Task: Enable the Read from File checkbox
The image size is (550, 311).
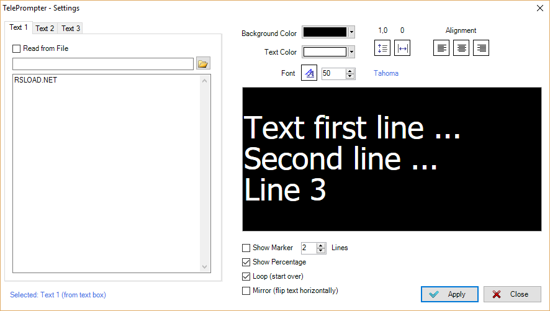Action: 17,49
